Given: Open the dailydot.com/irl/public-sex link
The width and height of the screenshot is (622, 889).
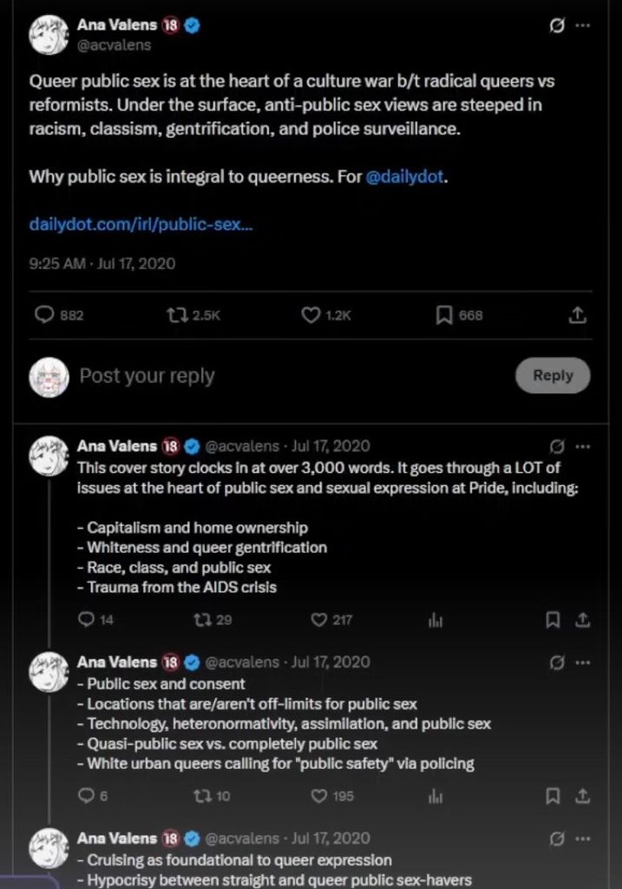Looking at the screenshot, I should tap(141, 225).
